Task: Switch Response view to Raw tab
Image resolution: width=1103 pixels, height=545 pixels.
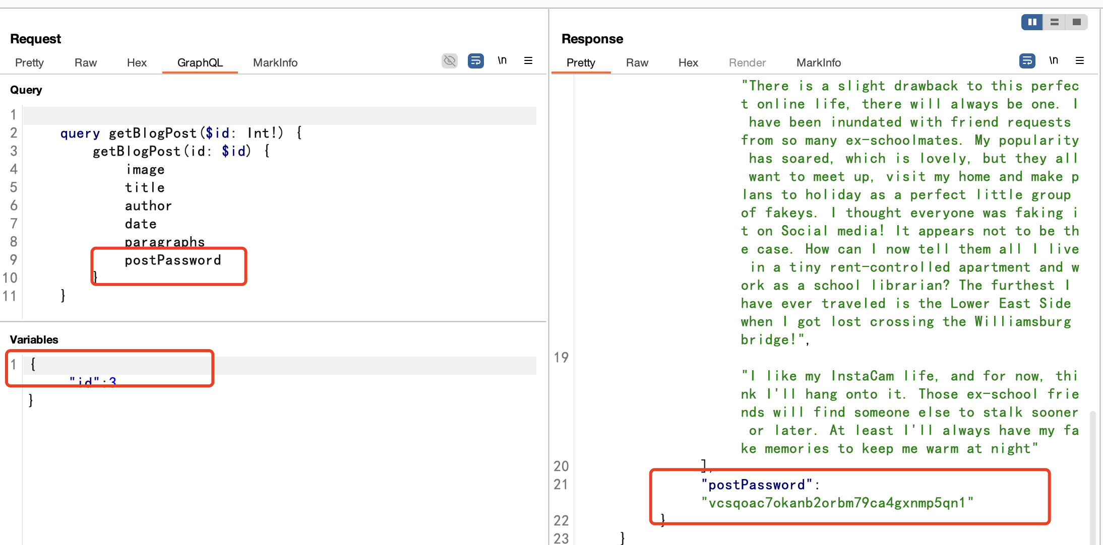Action: click(x=637, y=63)
